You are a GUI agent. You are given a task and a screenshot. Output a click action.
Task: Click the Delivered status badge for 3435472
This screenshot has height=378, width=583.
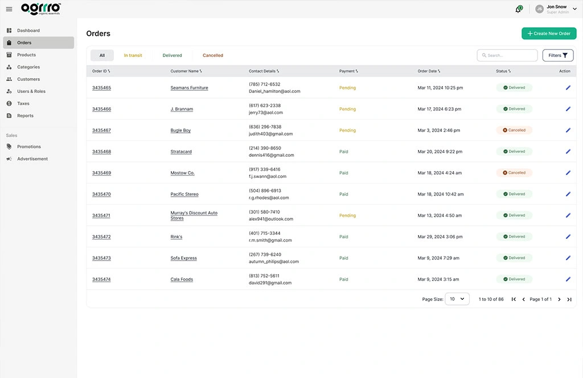pos(514,237)
